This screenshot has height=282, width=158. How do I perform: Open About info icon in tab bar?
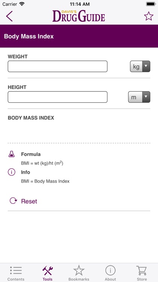point(110,270)
